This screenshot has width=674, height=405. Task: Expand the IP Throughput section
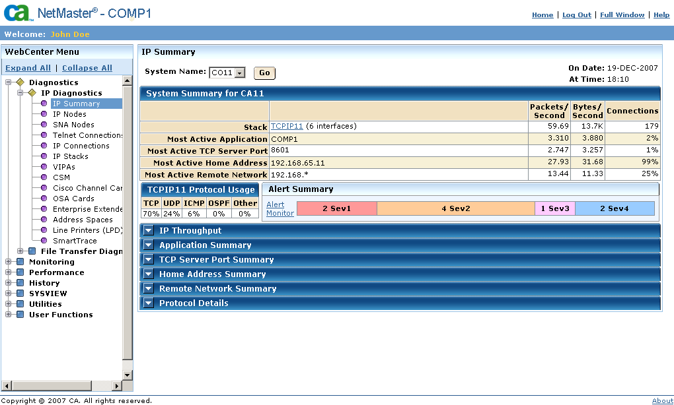tap(148, 230)
